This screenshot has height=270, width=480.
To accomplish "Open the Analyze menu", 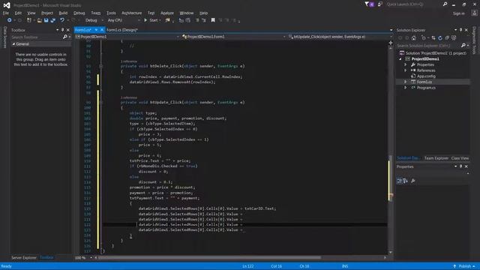I will click(x=167, y=13).
